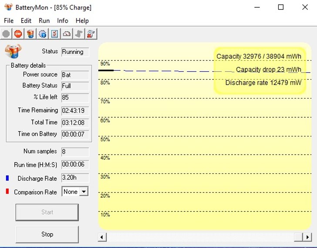Viewport: 317px width, 248px height.
Task: Click the grayed-out start monitoring toolbar icon
Action: tap(6, 34)
